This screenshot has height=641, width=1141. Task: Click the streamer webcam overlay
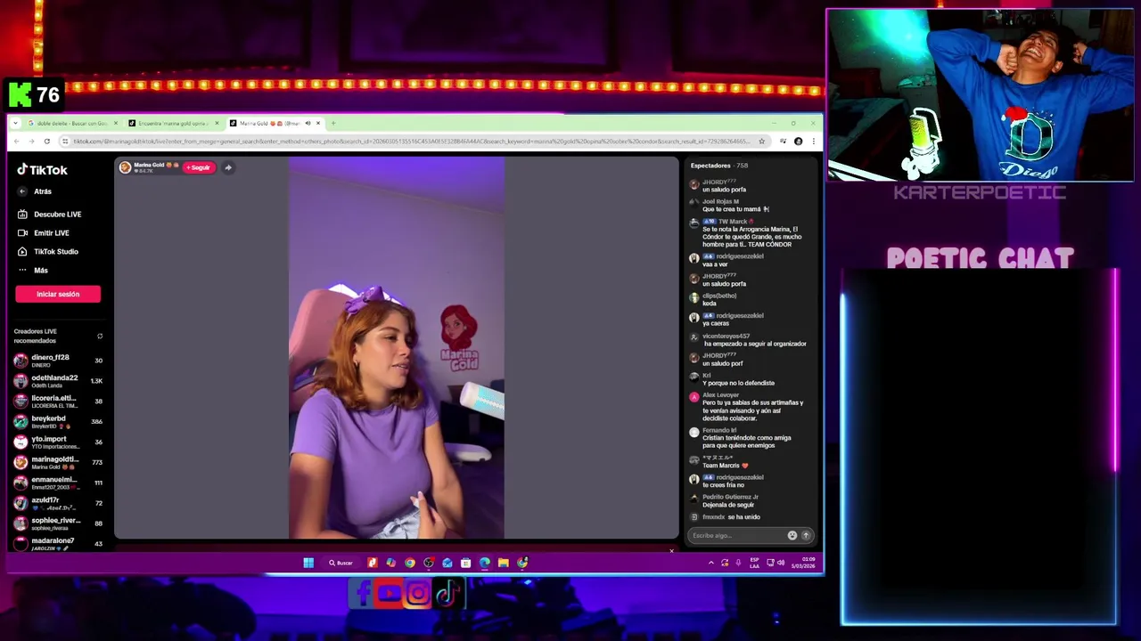pyautogui.click(x=980, y=95)
